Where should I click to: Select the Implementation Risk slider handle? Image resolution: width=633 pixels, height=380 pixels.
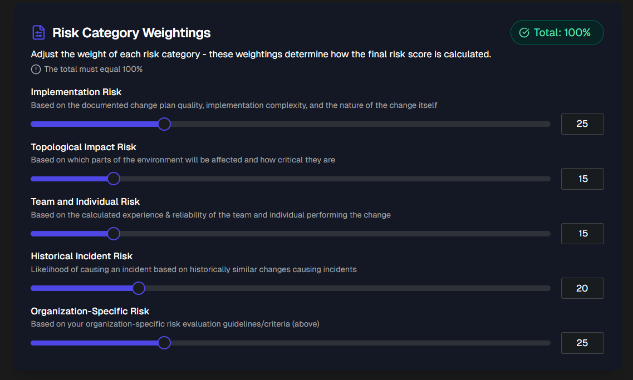(164, 124)
